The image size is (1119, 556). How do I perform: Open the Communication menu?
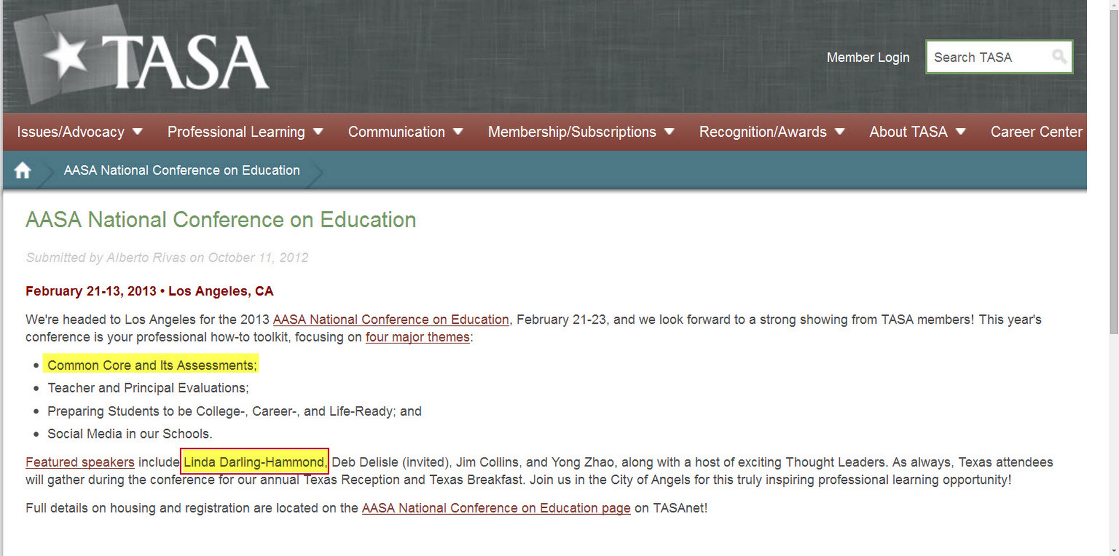(x=396, y=132)
